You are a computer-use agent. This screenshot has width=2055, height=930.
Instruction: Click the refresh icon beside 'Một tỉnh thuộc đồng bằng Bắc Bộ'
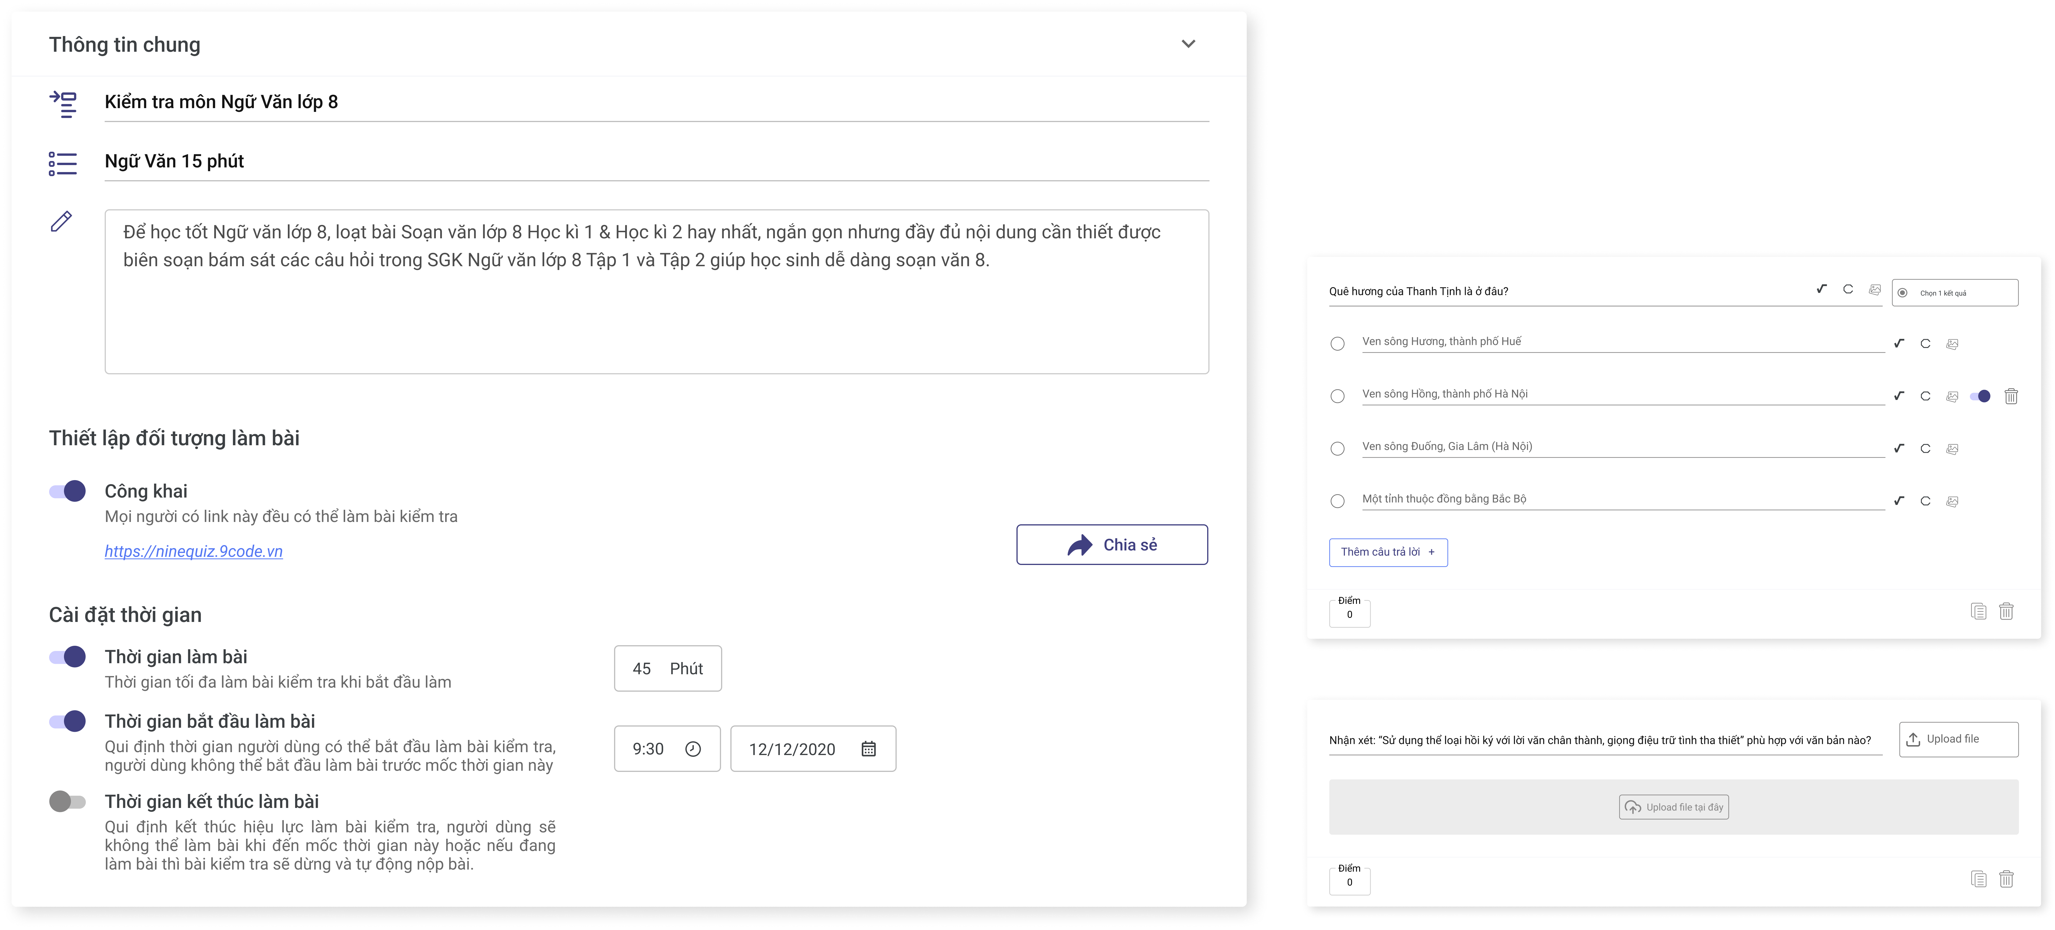point(1926,501)
